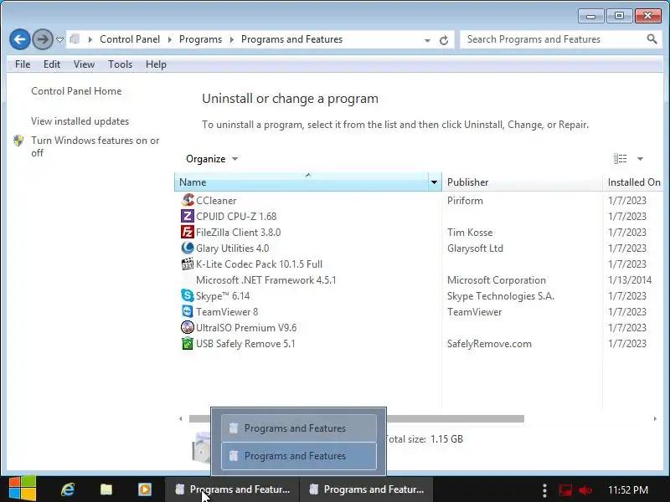Click the volume speaker tray icon
Screen dimensions: 670x502
coord(585,490)
